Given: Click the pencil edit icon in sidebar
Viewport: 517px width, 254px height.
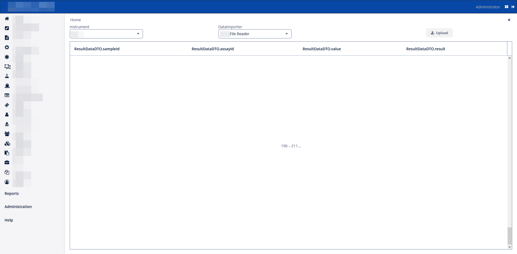Looking at the screenshot, I should pyautogui.click(x=7, y=28).
